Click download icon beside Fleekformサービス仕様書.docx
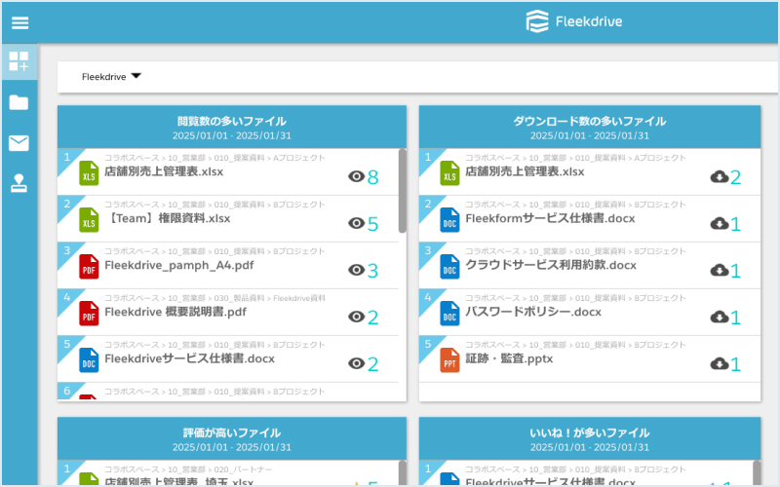780x487 pixels. coord(720,223)
